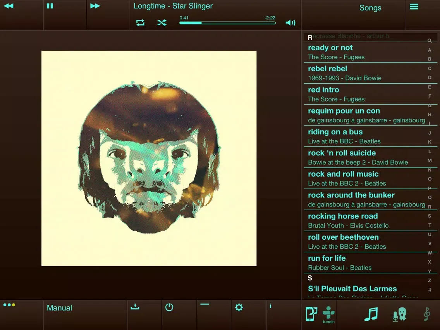The image size is (440, 330).
Task: Jump to letter M in index
Action: [429, 160]
